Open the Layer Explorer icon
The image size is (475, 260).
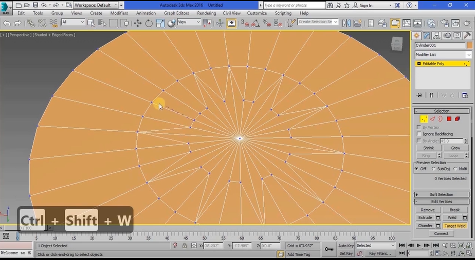[382, 23]
